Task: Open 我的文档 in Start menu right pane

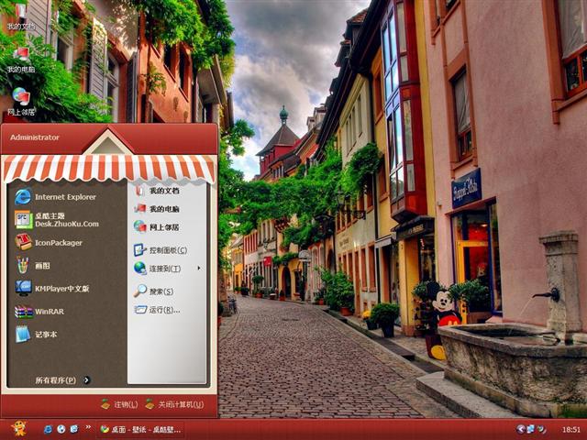Action: (x=157, y=191)
